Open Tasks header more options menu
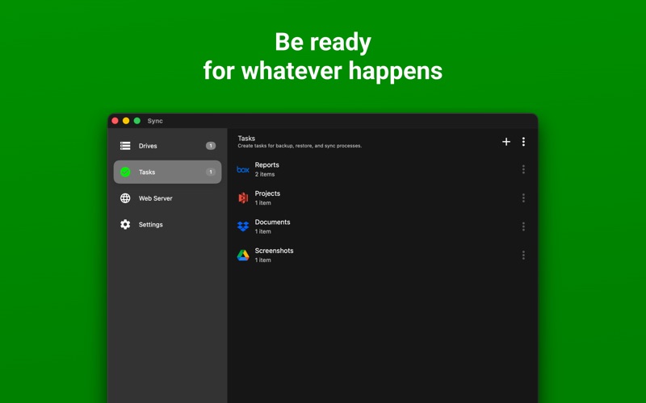 tap(523, 142)
